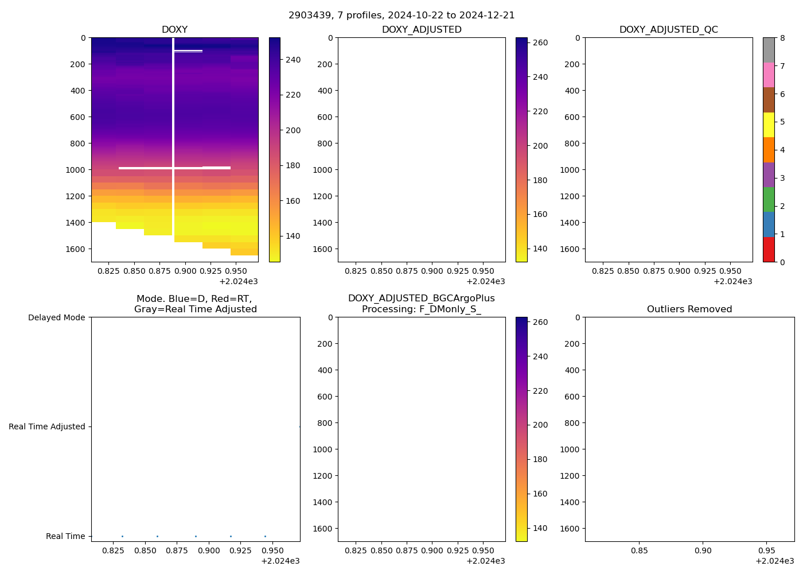Click the 'DOXY_ADJUSTED_QC' plot title
803x574 pixels.
pyautogui.click(x=668, y=30)
